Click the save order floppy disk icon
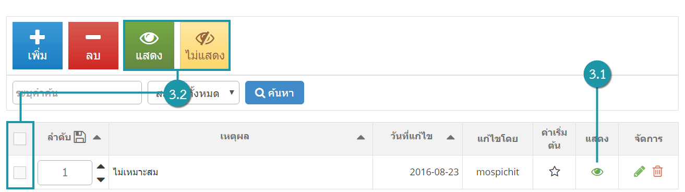Viewport: 685px width, 192px height. 80,137
